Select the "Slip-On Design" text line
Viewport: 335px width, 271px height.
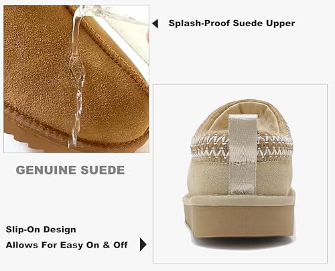pos(41,230)
